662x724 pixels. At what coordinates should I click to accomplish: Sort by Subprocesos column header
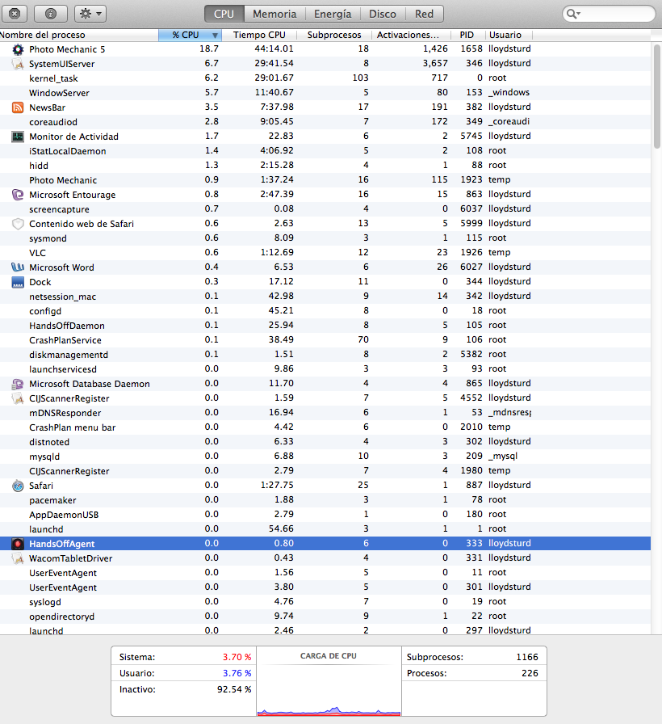334,35
